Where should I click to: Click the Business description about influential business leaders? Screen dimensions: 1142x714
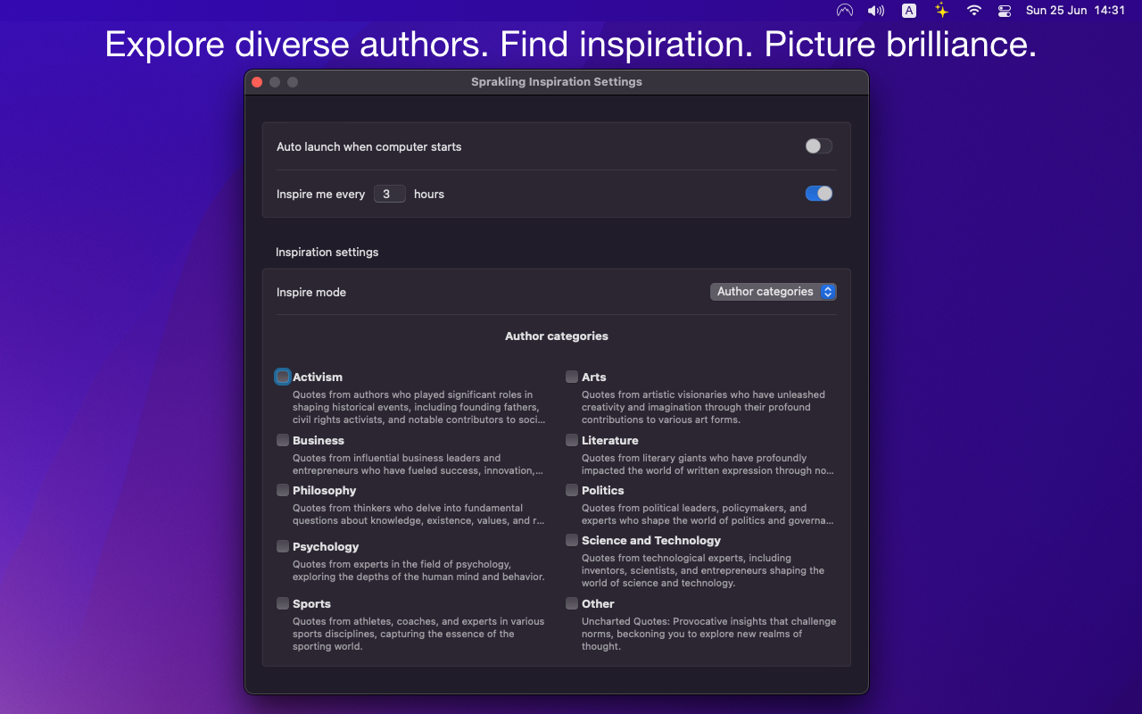(x=418, y=464)
